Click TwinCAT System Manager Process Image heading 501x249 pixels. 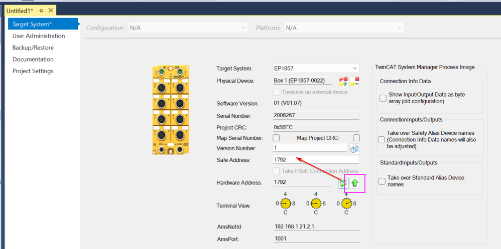click(425, 67)
